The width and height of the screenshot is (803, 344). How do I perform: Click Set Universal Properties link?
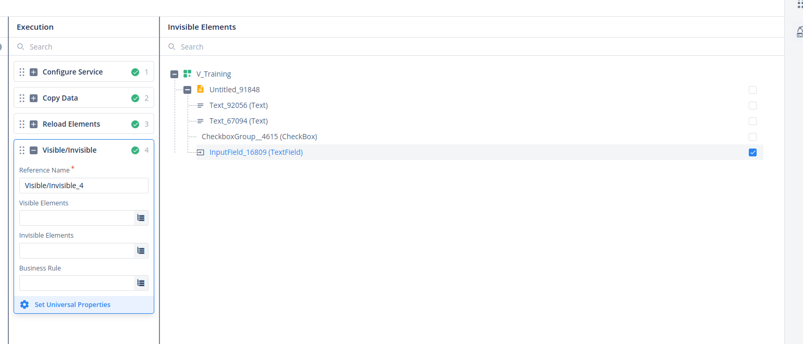tap(72, 304)
